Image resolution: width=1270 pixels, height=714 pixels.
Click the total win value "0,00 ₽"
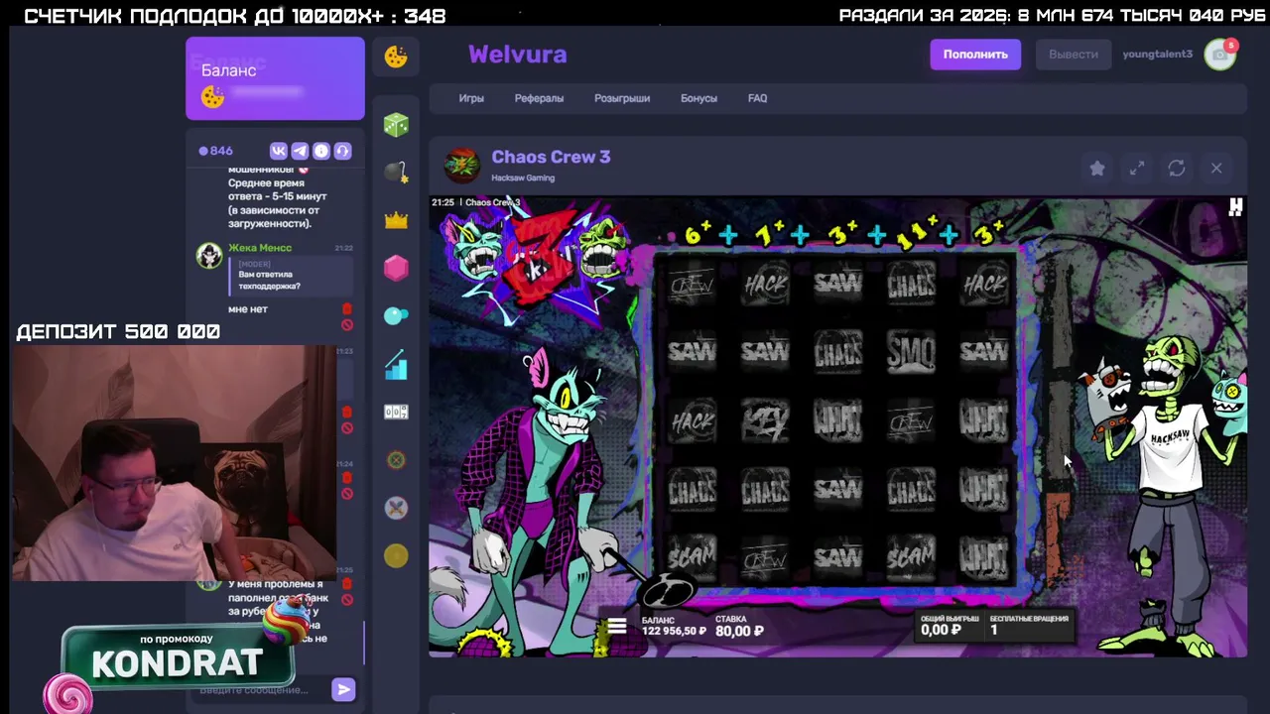pyautogui.click(x=941, y=630)
